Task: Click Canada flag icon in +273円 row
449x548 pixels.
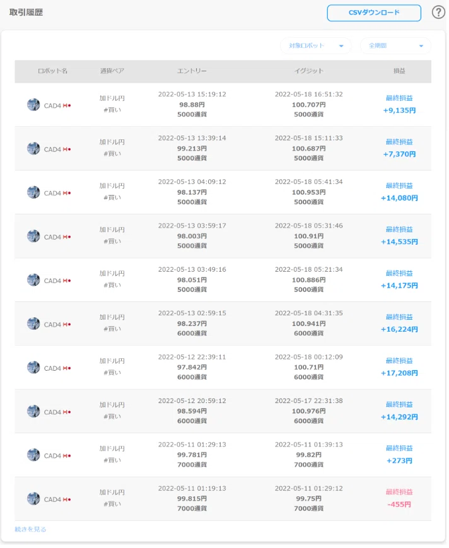Action: 67,456
